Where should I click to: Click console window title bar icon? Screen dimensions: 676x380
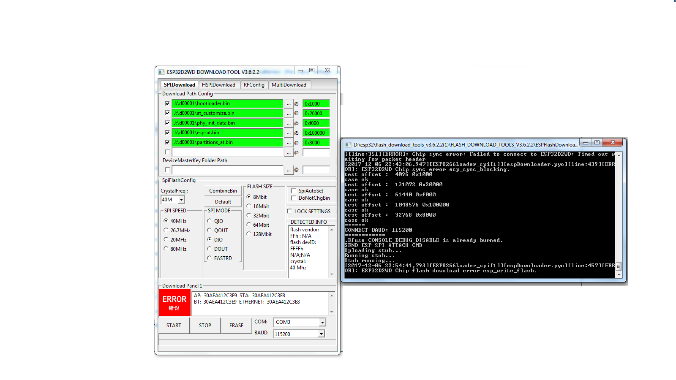pyautogui.click(x=348, y=145)
